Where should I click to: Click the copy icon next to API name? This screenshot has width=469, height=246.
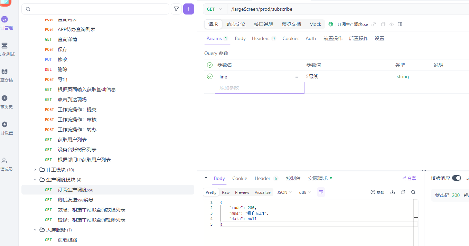[x=383, y=24]
